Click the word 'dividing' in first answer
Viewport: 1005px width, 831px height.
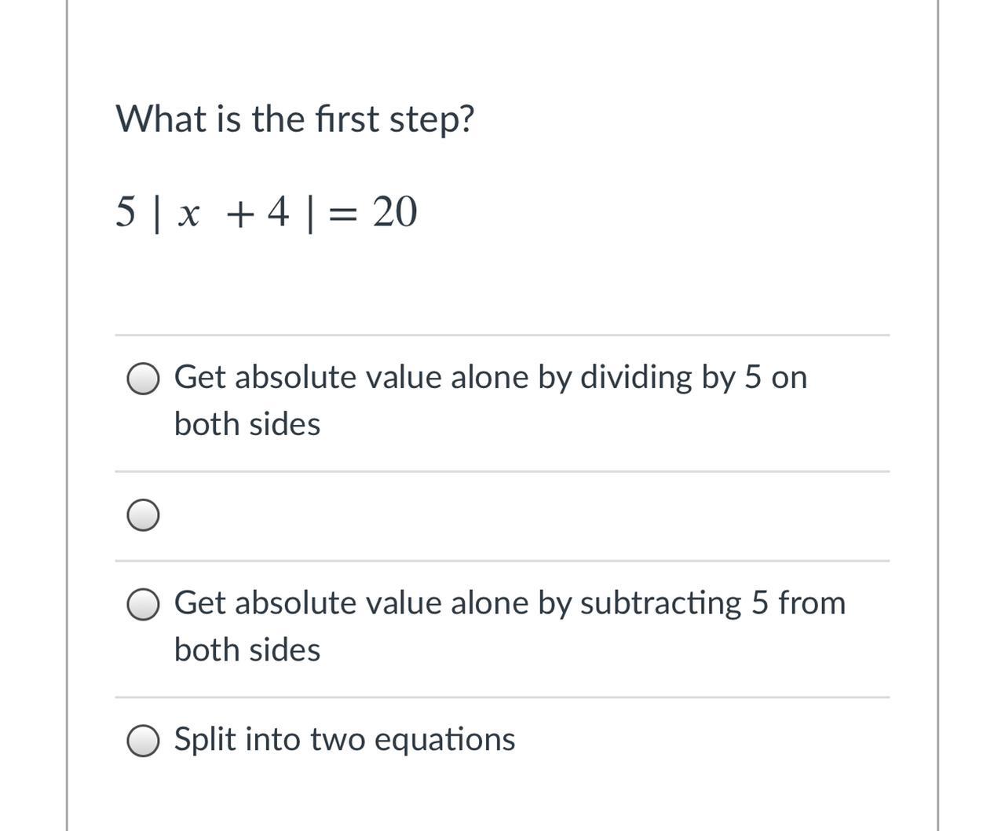click(x=636, y=378)
